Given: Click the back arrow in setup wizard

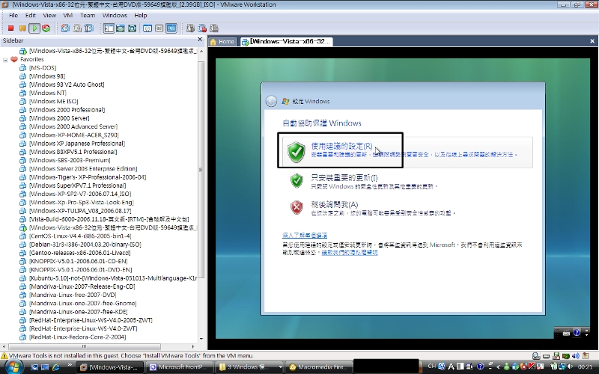Looking at the screenshot, I should coord(271,101).
